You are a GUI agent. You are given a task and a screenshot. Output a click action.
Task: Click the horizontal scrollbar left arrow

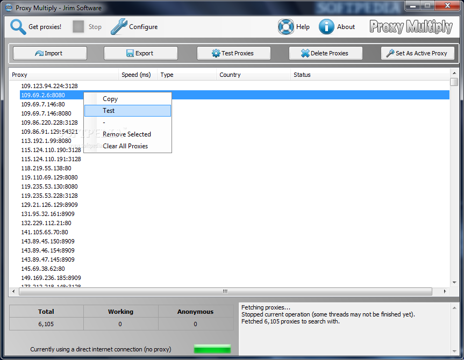coord(13,291)
